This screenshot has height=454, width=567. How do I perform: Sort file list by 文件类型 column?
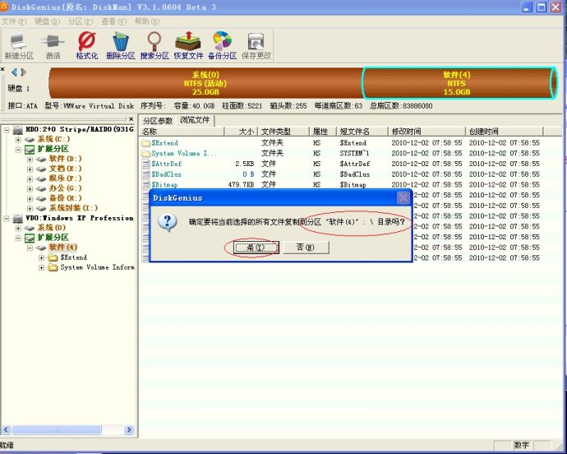point(283,131)
